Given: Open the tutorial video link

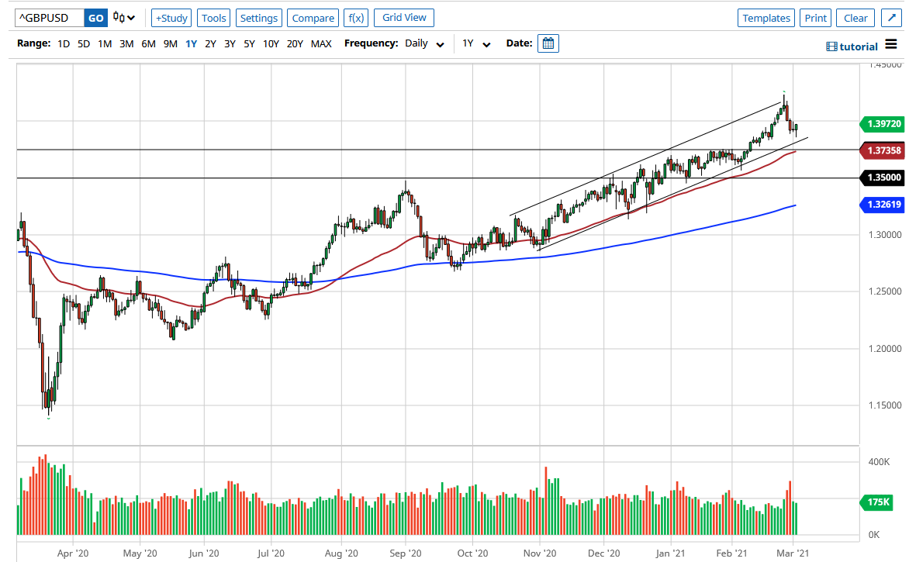Looking at the screenshot, I should (x=852, y=47).
